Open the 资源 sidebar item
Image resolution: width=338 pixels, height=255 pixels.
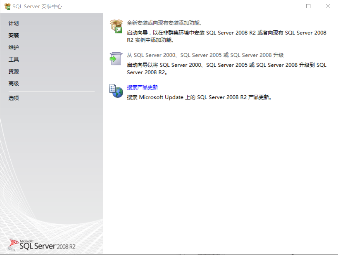(x=13, y=71)
